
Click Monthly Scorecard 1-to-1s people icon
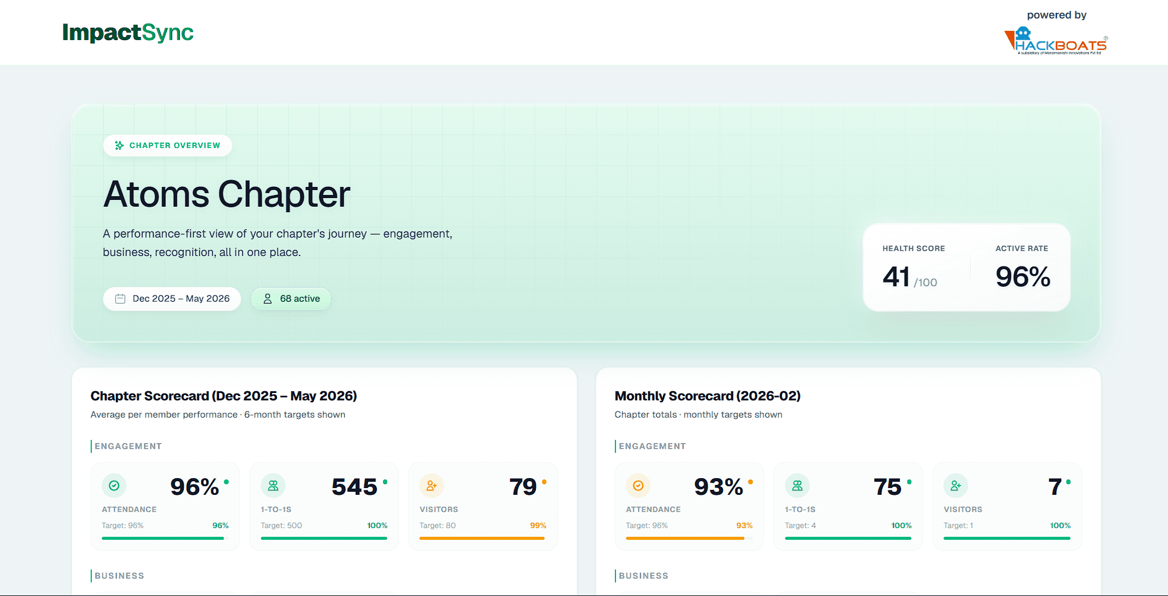click(x=797, y=486)
